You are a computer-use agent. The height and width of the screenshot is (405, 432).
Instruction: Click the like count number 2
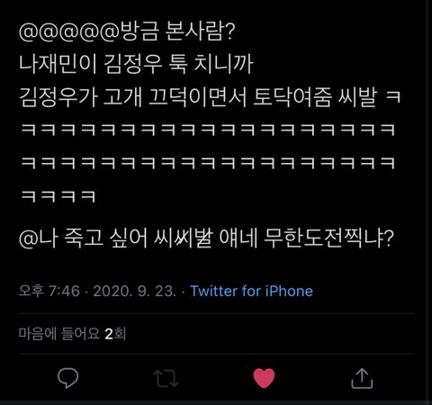point(109,334)
